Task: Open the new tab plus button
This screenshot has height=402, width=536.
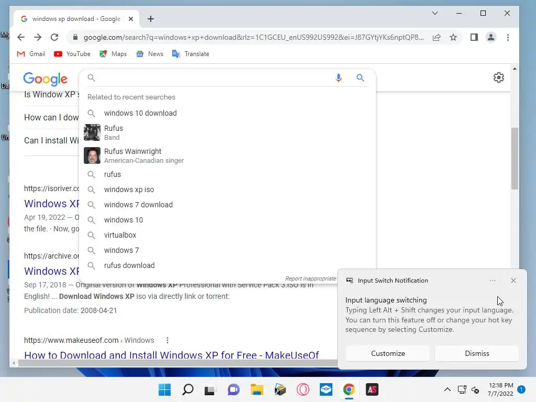Action: (150, 19)
